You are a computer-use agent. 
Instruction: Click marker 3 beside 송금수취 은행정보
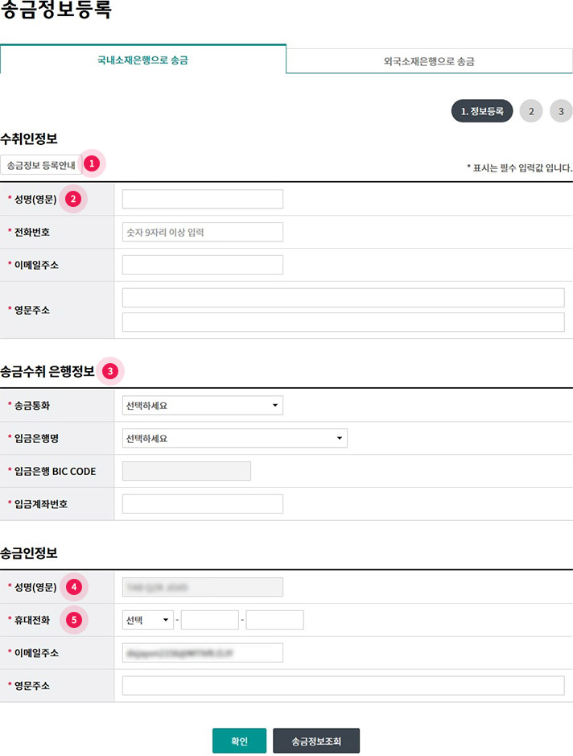point(110,371)
